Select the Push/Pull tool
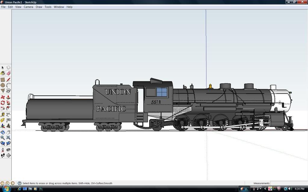308x192 pixels. [x=8, y=97]
